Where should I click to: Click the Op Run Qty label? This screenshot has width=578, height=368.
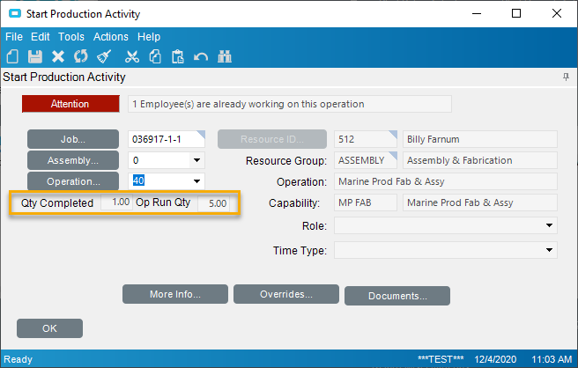(x=163, y=202)
